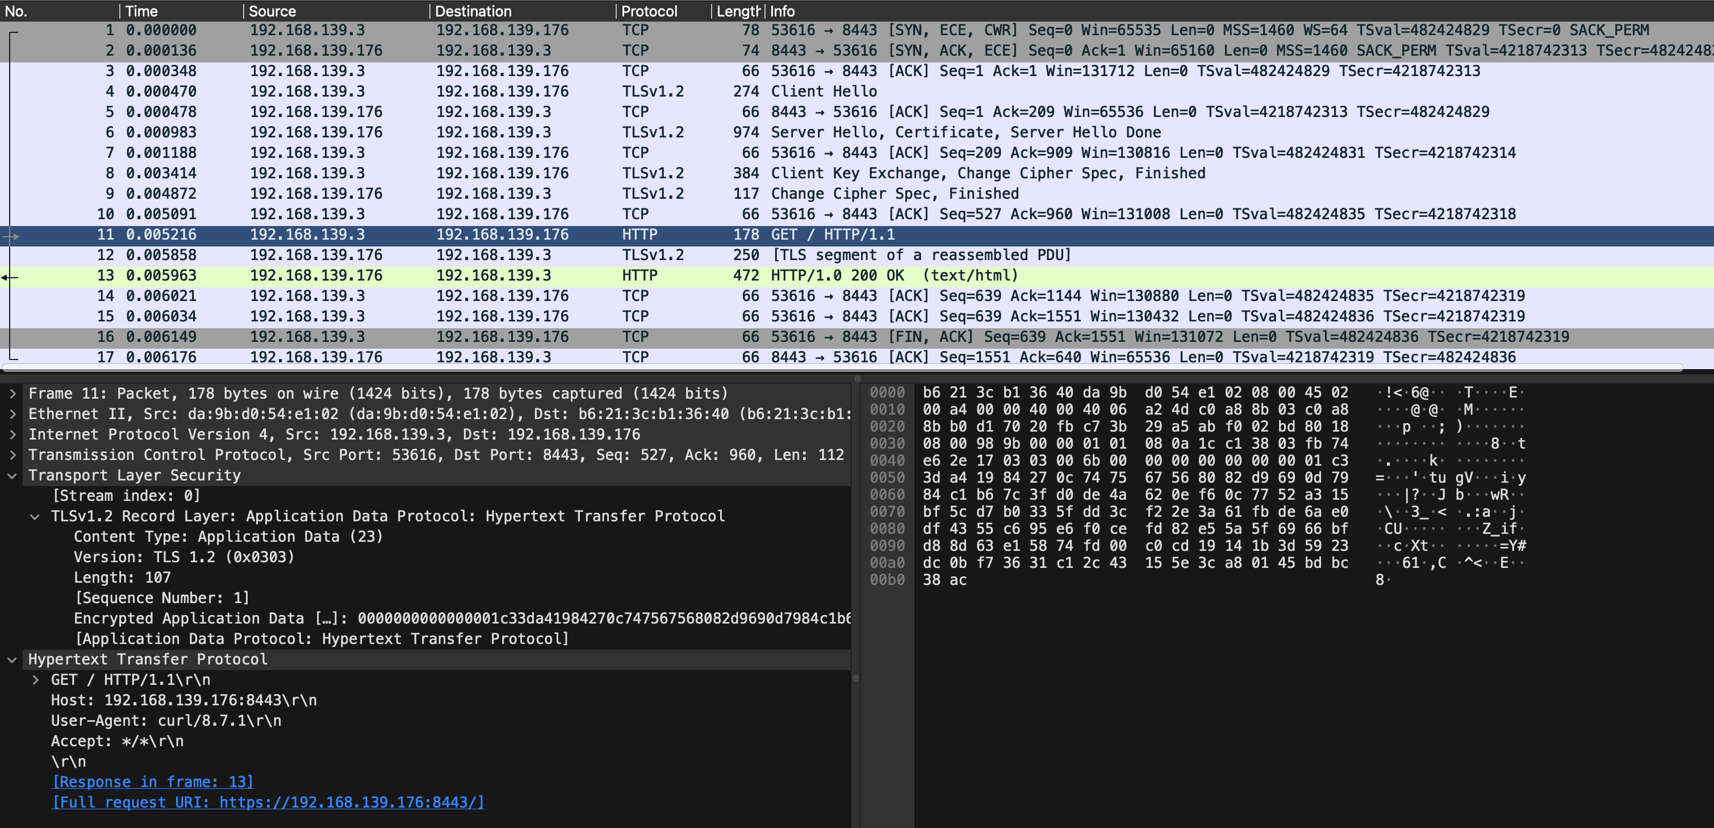Select packet 4 Client Hello row

823,91
